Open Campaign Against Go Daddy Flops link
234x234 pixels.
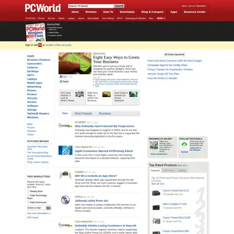click(167, 65)
